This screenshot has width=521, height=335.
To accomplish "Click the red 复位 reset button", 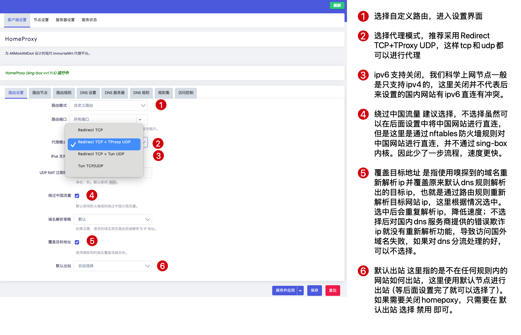I will [333, 290].
